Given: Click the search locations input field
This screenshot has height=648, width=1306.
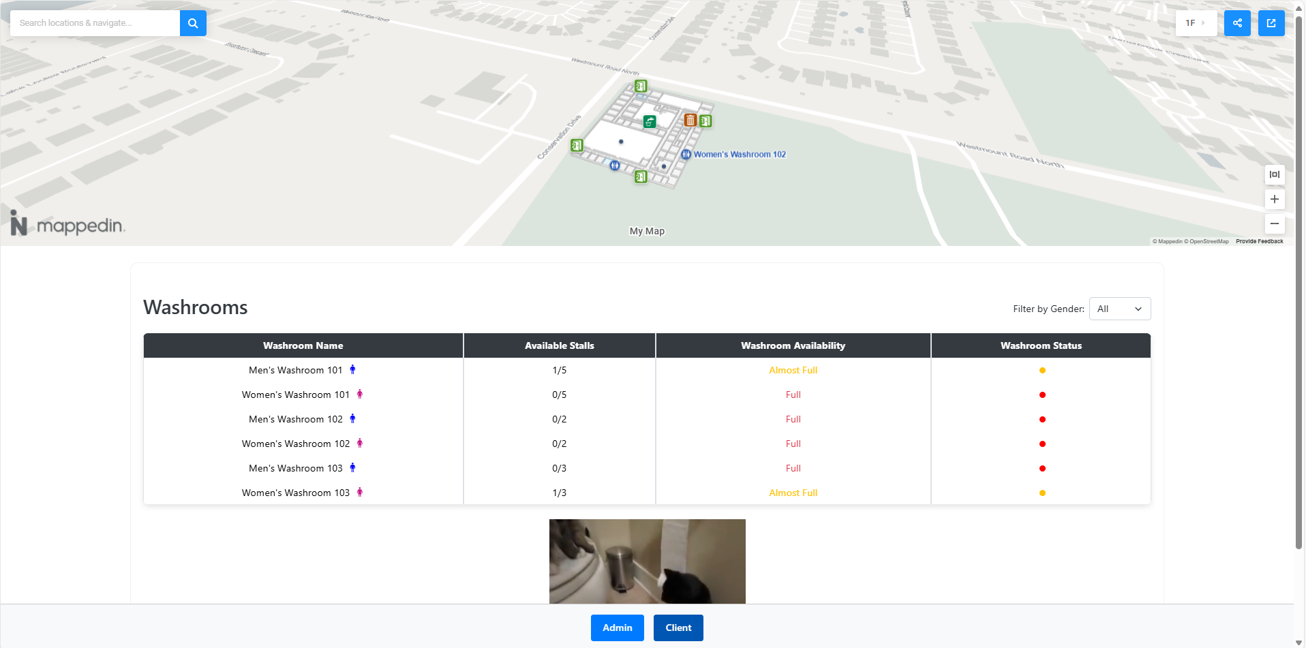Looking at the screenshot, I should pos(95,23).
